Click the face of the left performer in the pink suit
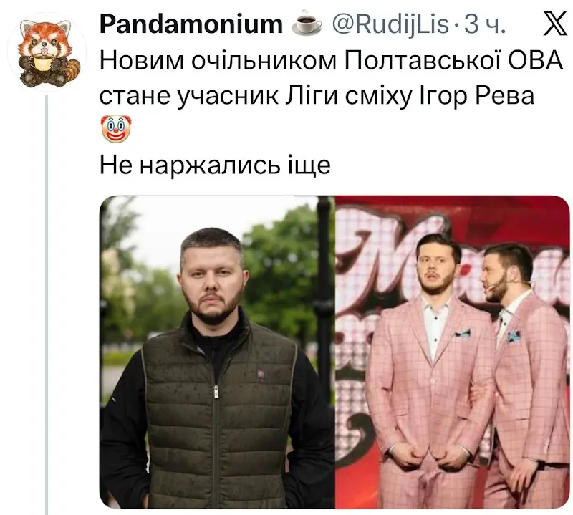The height and width of the screenshot is (515, 573). tap(433, 270)
